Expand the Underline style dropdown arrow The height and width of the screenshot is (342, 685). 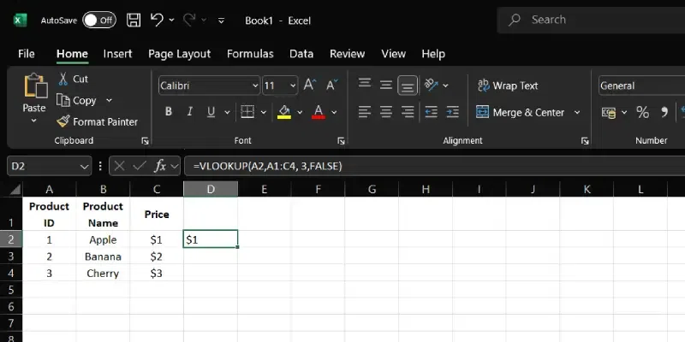pos(227,112)
